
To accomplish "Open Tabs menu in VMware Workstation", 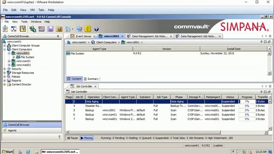I will pyautogui.click(x=41, y=10).
